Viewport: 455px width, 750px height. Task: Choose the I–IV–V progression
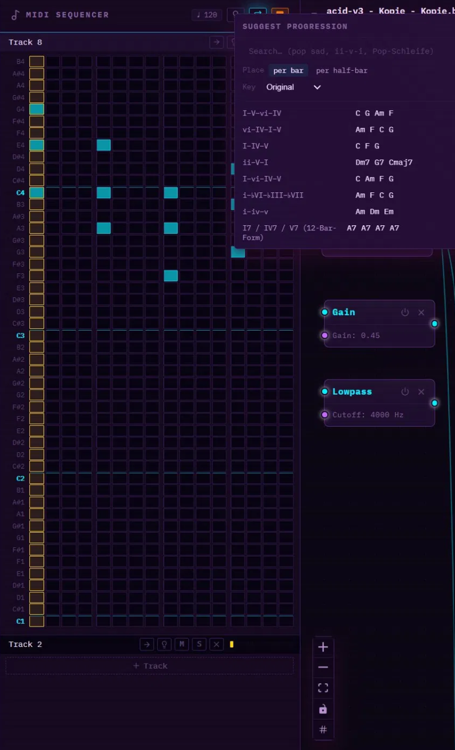(x=344, y=146)
